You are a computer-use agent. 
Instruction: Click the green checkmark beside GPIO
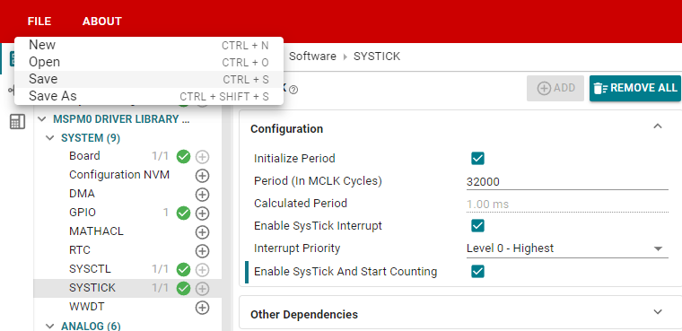click(x=184, y=213)
